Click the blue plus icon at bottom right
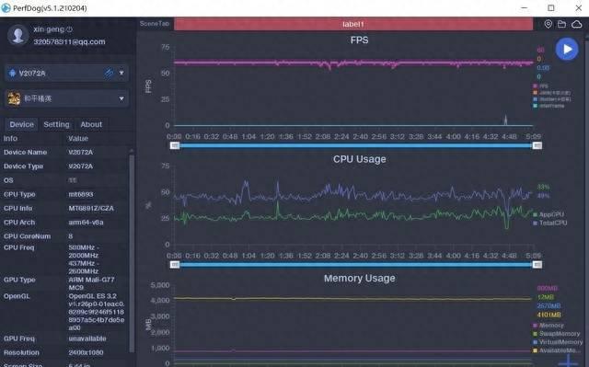 click(x=569, y=361)
